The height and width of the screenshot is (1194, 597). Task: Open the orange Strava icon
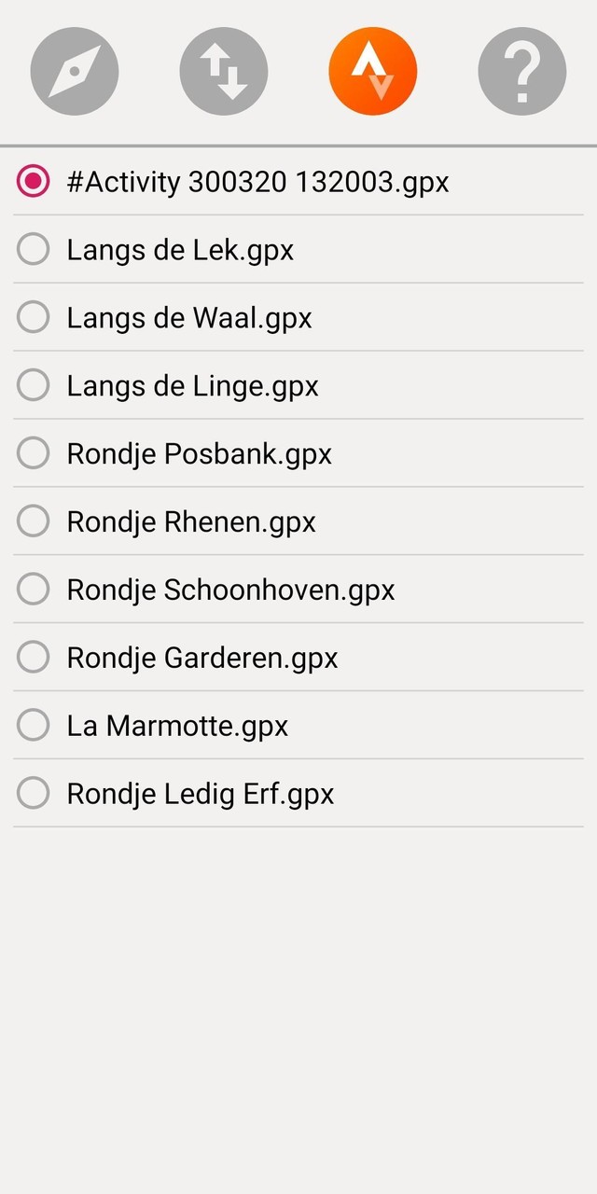click(x=373, y=72)
